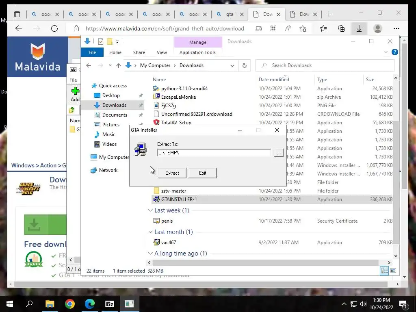Click Extract in the GTA Installer dialog

click(x=172, y=173)
